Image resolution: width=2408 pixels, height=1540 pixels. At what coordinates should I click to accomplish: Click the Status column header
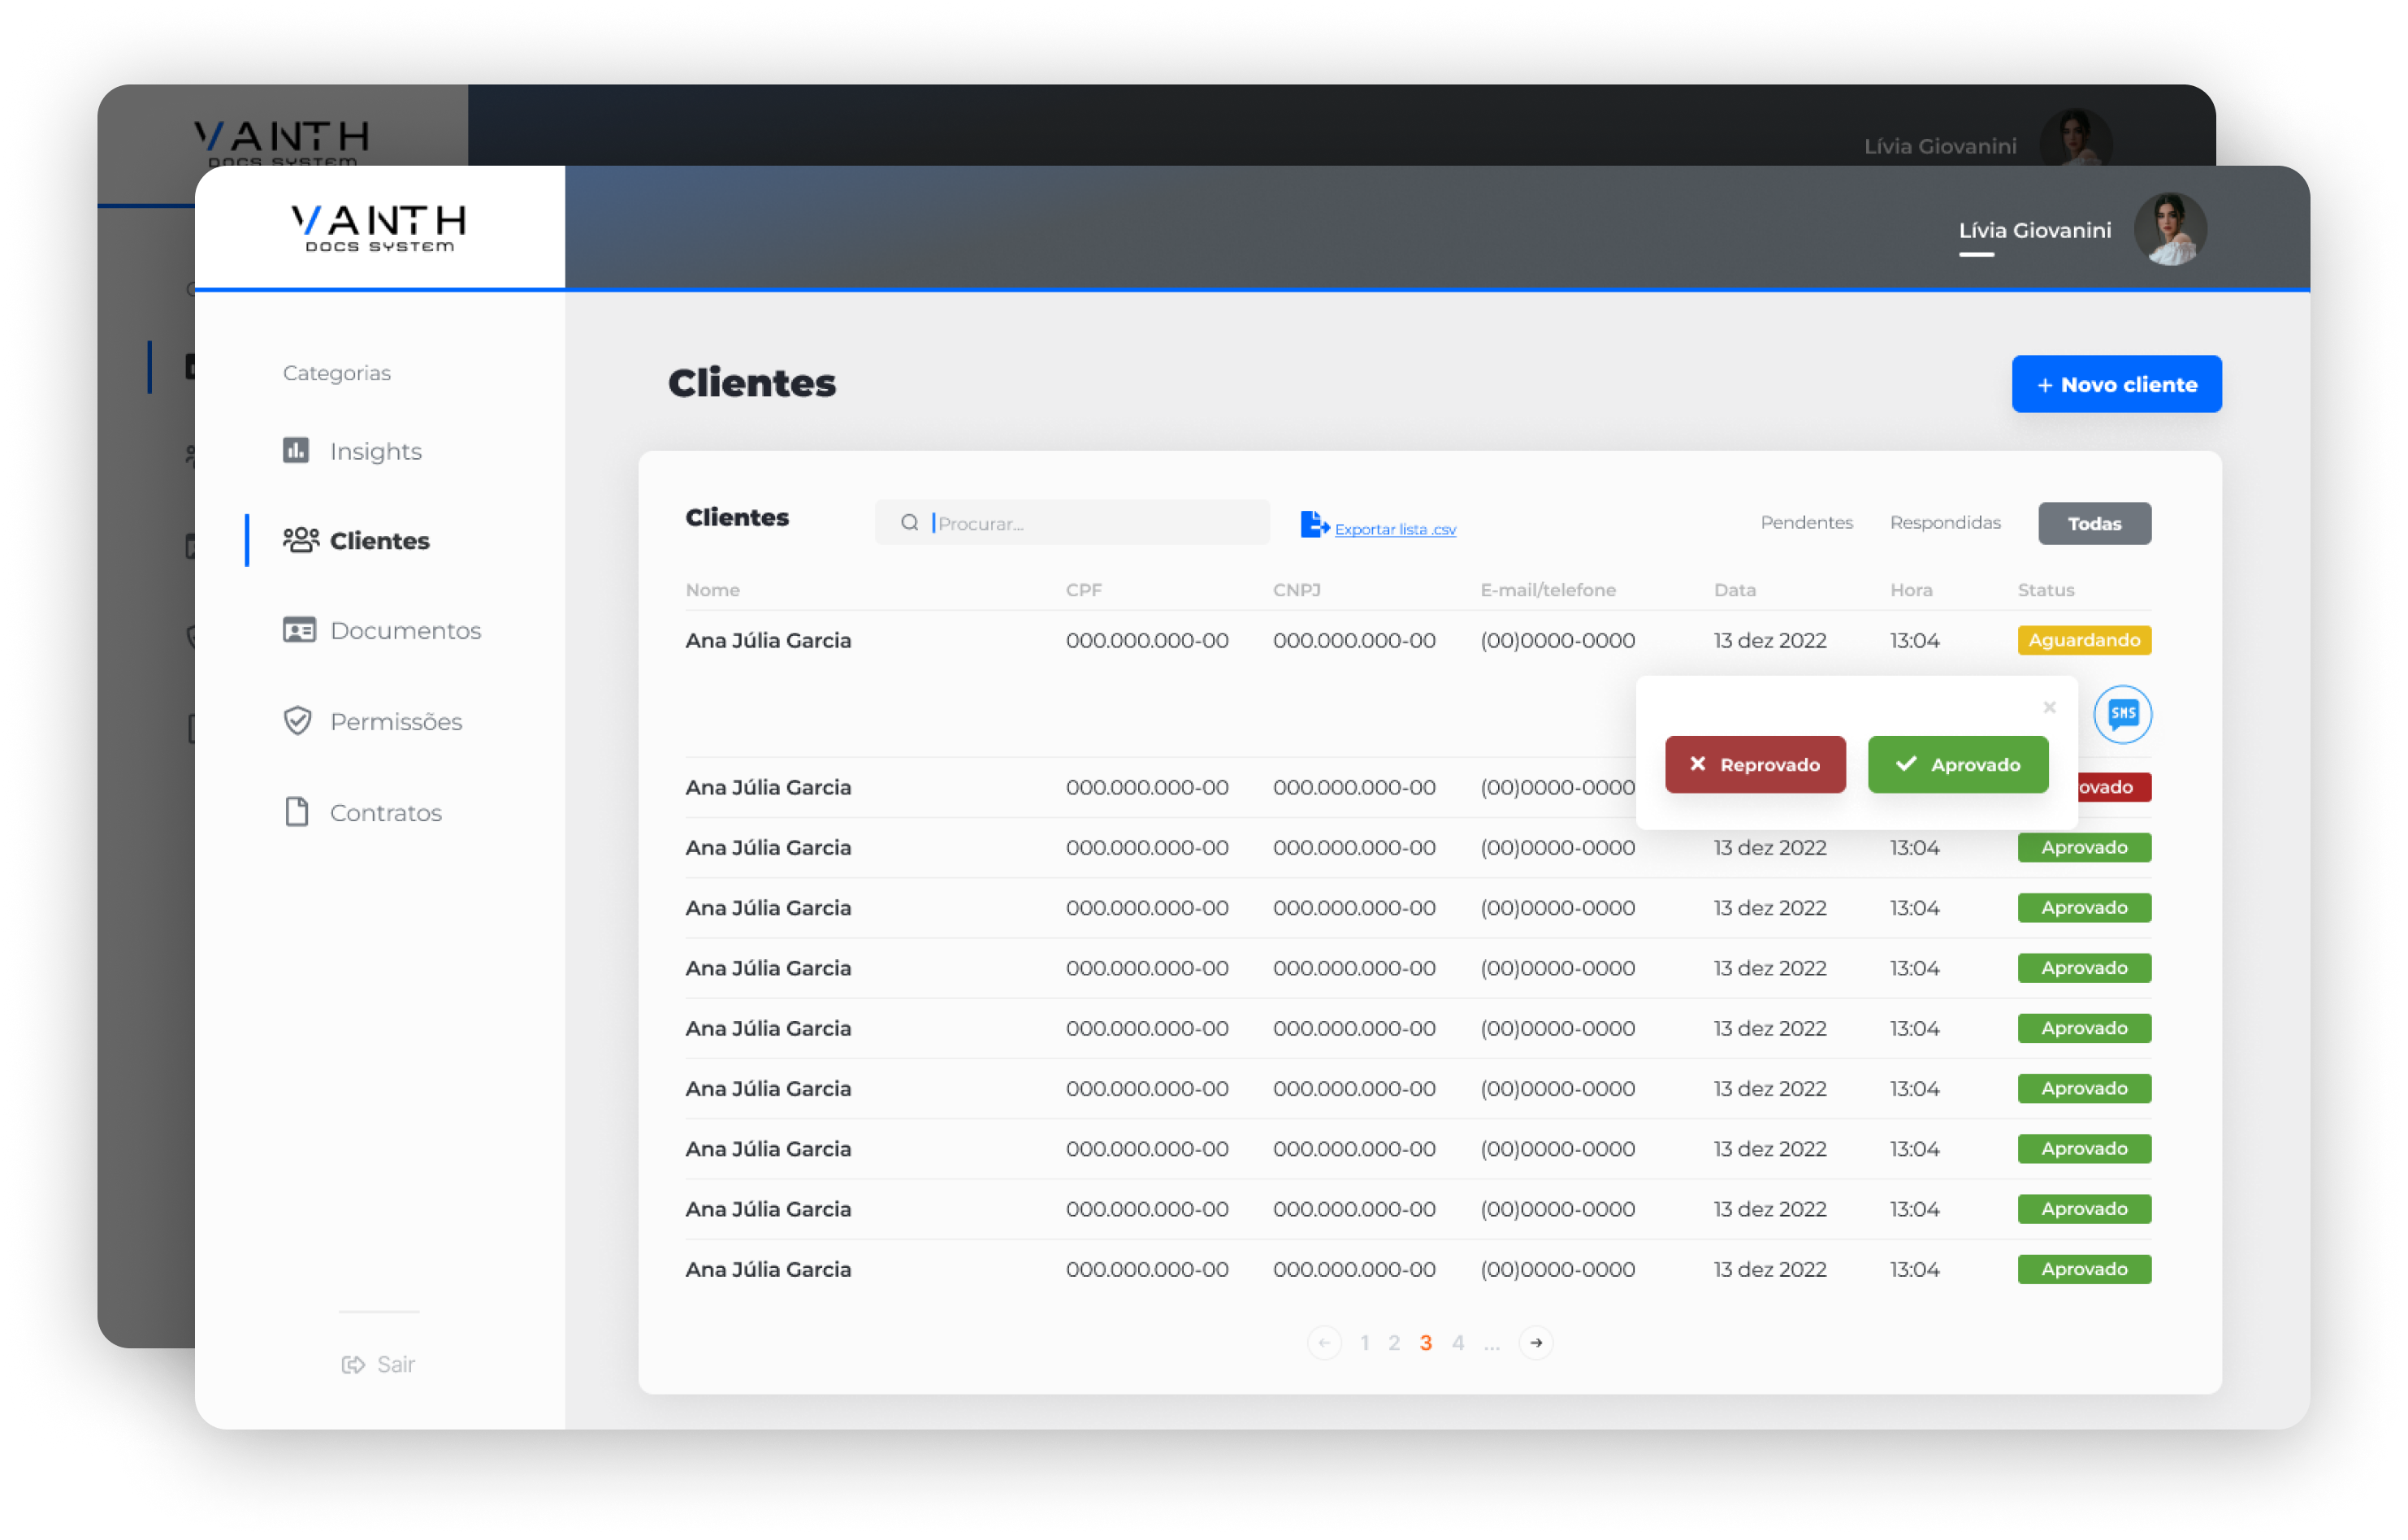tap(2046, 590)
